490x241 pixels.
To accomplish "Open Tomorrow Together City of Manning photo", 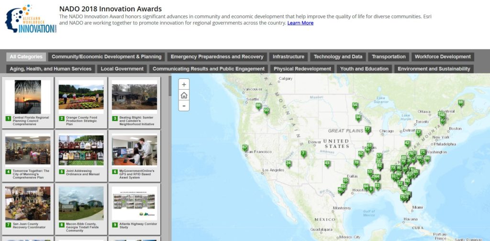I will click(28, 150).
